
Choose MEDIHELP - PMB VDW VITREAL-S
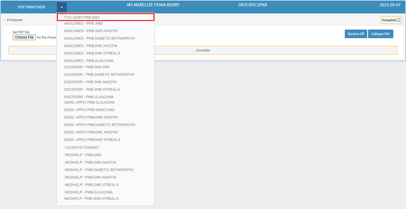click(91, 199)
